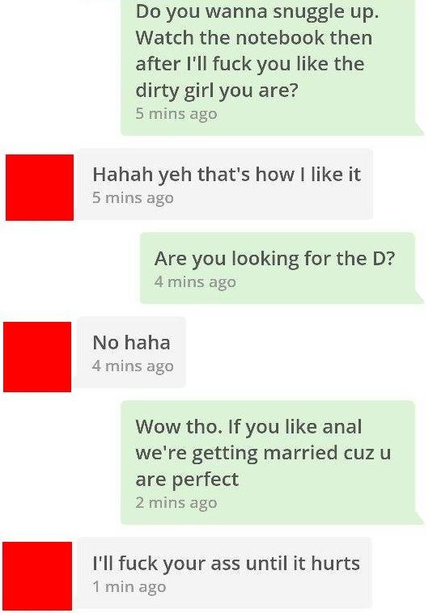
Task: Select the "No haha" reply bubble
Action: click(x=131, y=353)
